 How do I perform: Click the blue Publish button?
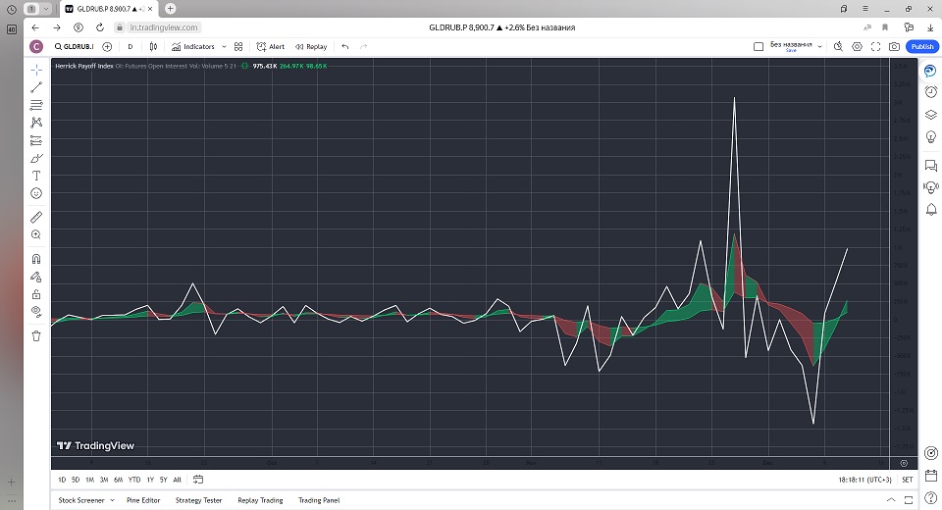pos(922,46)
